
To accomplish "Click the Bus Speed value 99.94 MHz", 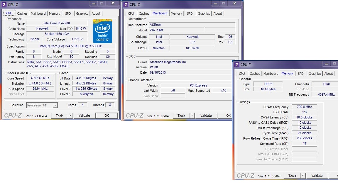I will 40,89.
